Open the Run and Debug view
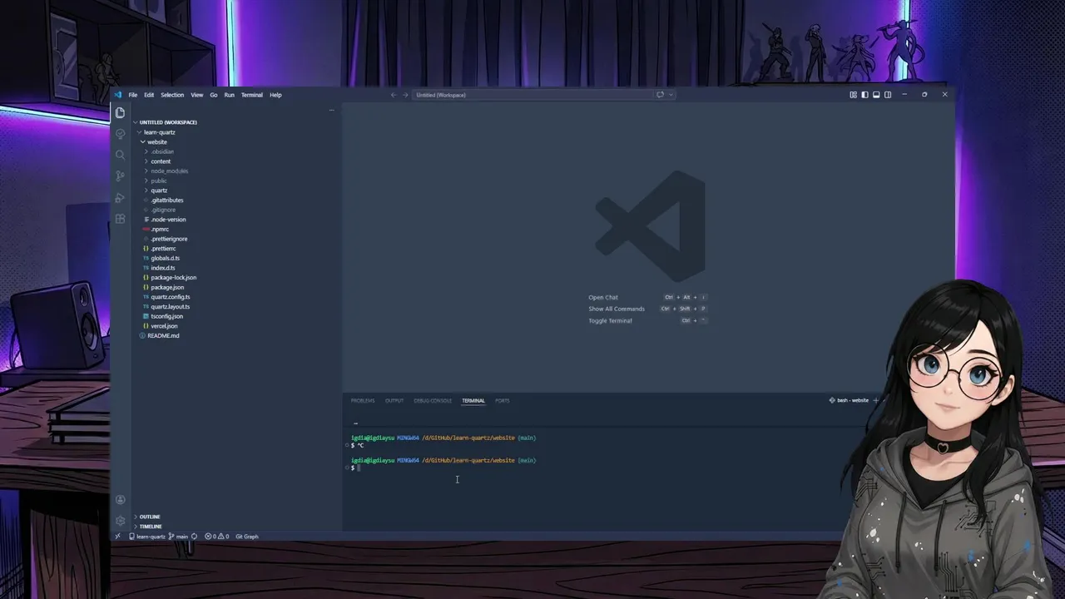The height and width of the screenshot is (599, 1065). (120, 197)
